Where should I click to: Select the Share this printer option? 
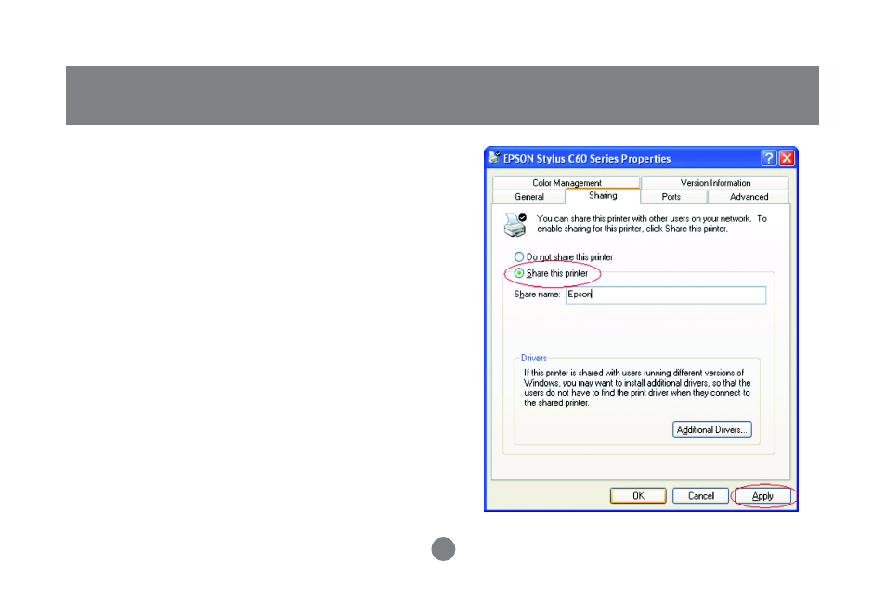pyautogui.click(x=551, y=273)
